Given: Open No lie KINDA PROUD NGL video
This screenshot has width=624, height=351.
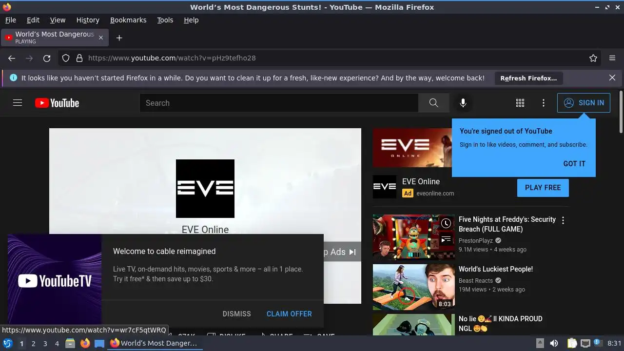Looking at the screenshot, I should tap(501, 324).
